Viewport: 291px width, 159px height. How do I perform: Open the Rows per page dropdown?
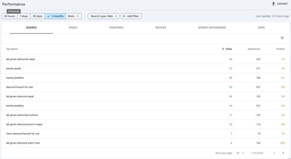pos(240,153)
